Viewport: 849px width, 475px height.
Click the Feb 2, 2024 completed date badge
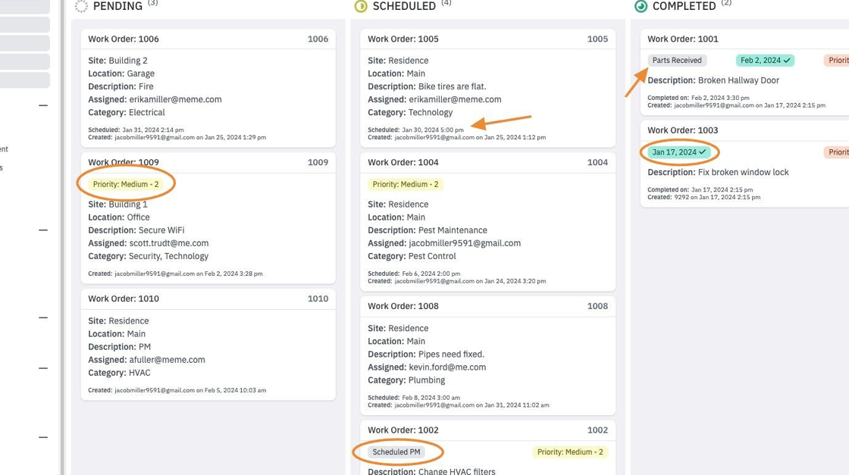[765, 60]
